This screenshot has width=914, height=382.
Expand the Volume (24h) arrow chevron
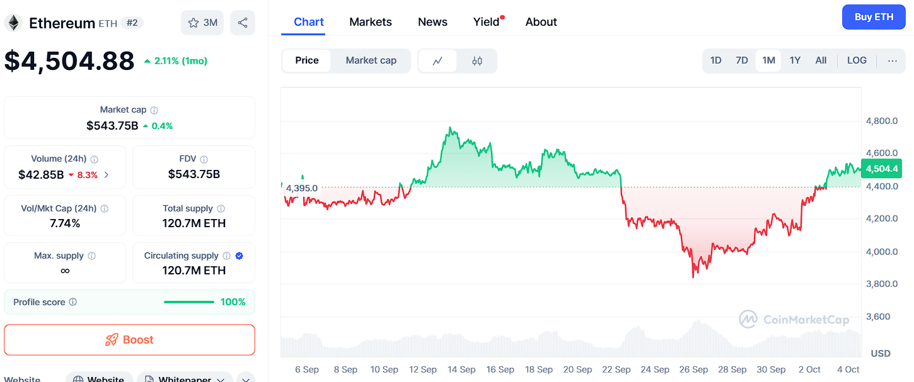pyautogui.click(x=107, y=175)
